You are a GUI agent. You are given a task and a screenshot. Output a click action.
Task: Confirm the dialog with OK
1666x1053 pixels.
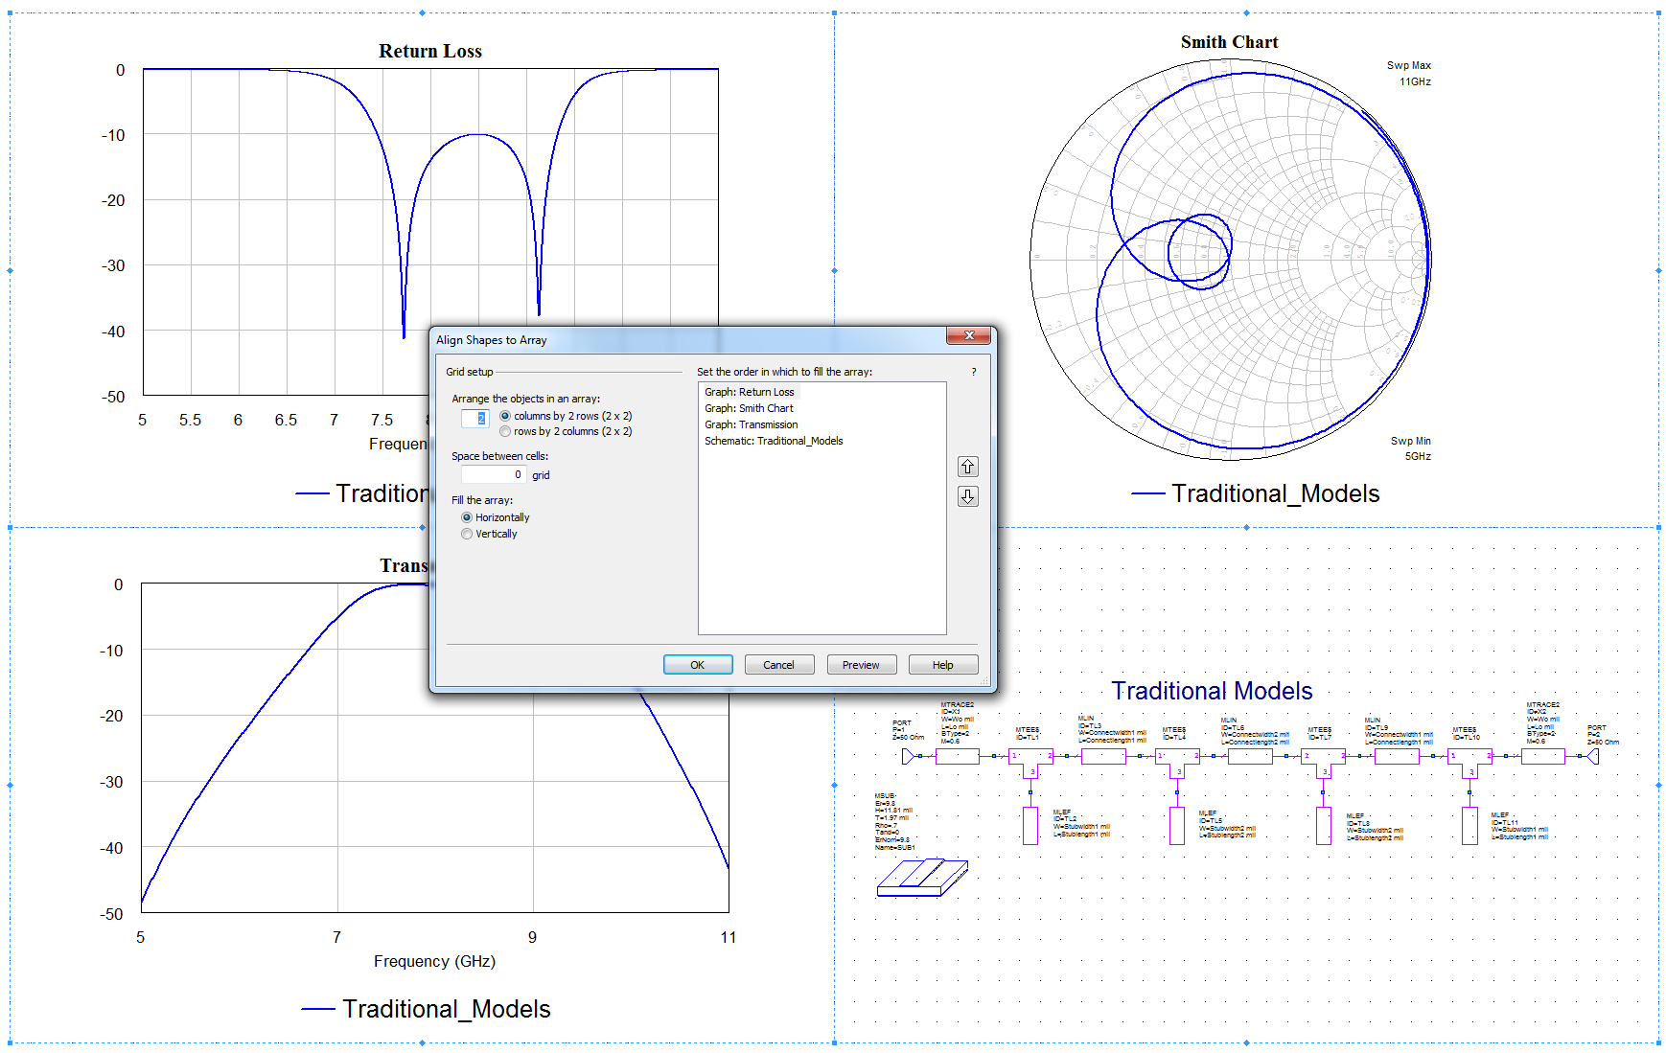[698, 665]
